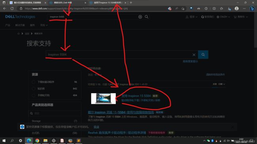This screenshot has width=257, height=144.
Task: Click the breadcrumb home icon
Action: 19,33
